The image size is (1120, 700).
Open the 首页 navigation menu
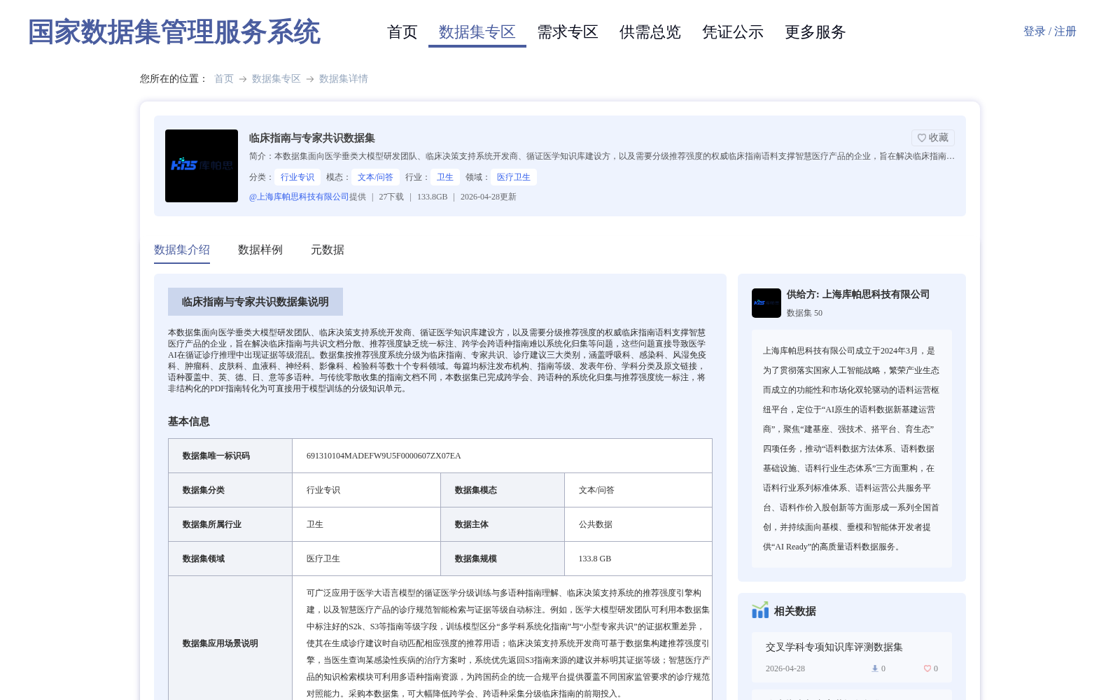tap(402, 32)
